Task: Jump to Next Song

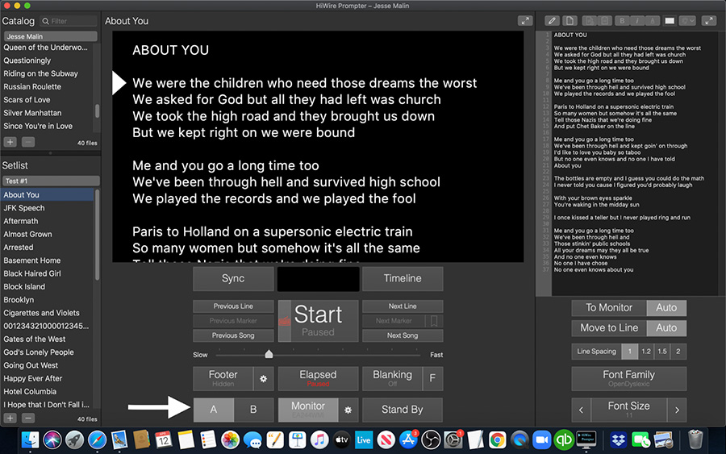Action: [x=403, y=335]
